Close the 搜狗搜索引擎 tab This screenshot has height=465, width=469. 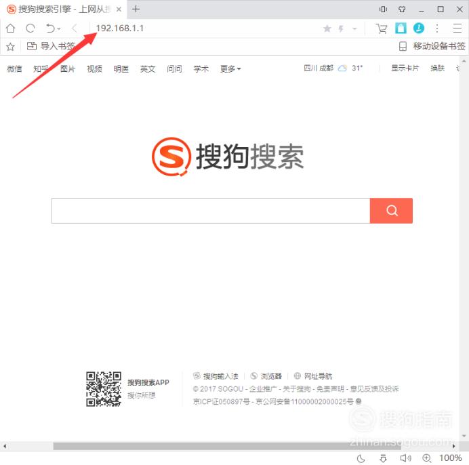click(x=119, y=9)
